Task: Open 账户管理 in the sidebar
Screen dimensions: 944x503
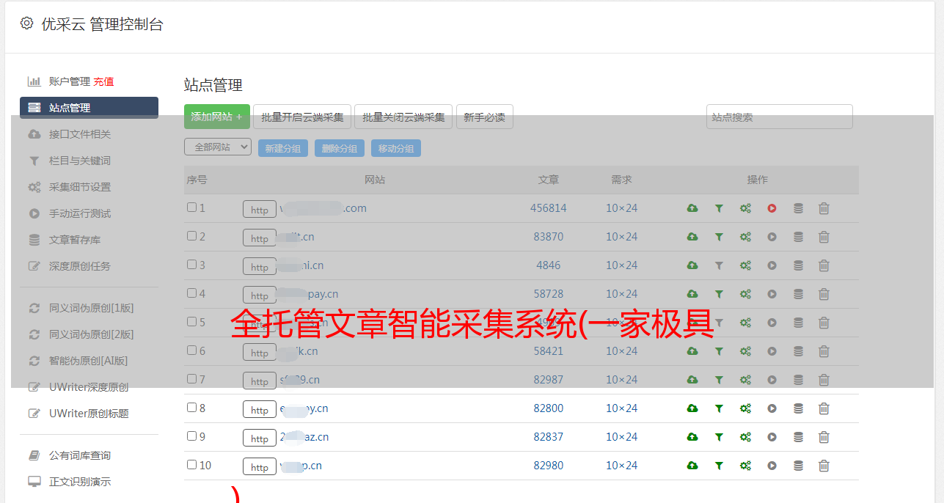Action: pos(69,81)
